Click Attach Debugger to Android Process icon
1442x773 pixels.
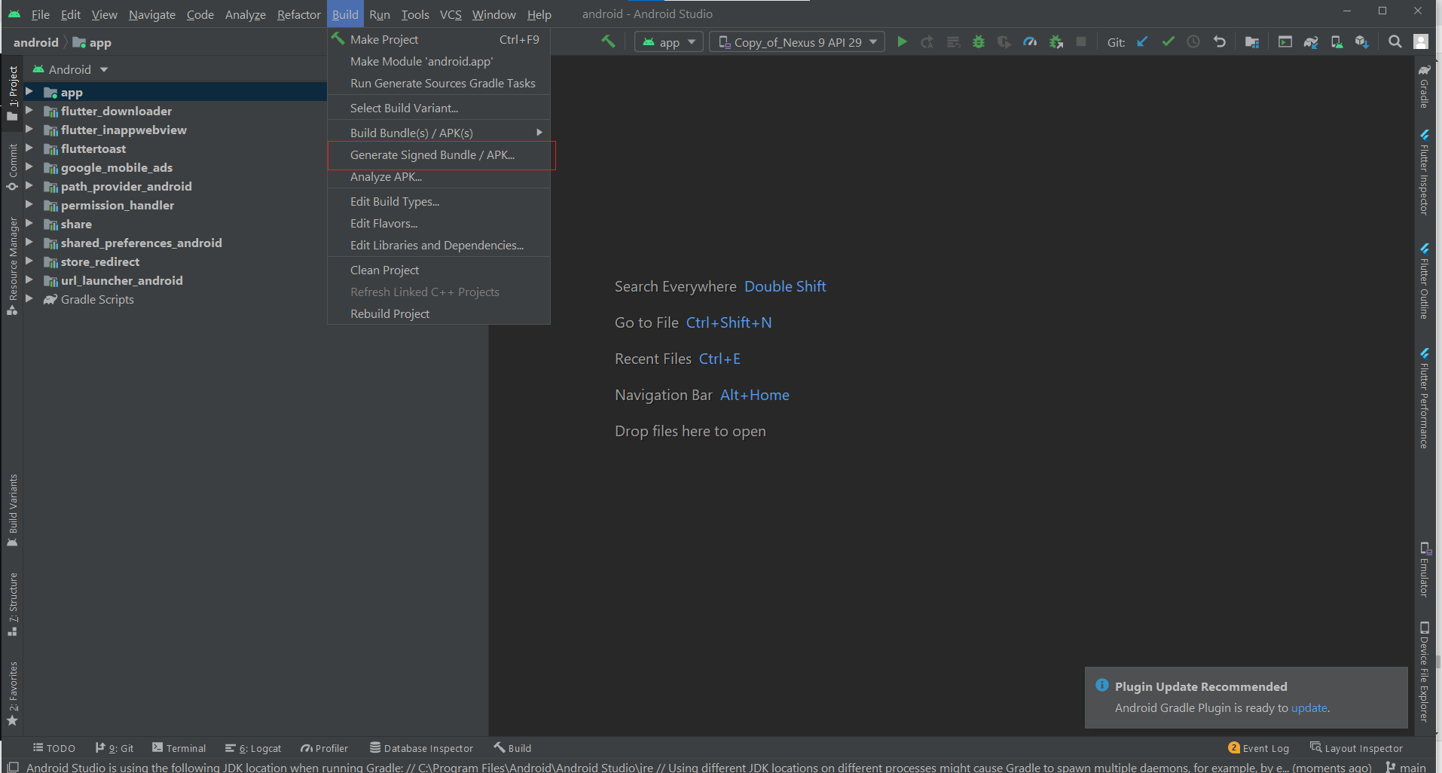(1056, 42)
